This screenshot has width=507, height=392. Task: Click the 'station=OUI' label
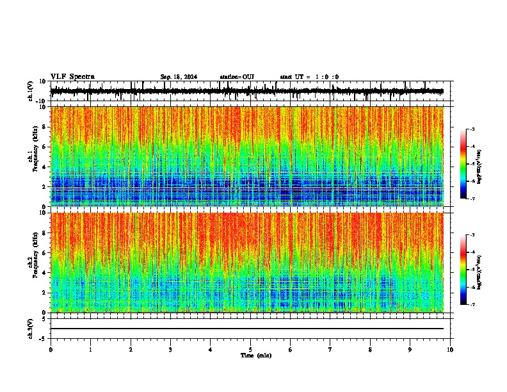point(237,77)
